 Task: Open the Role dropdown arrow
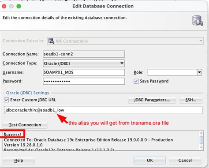click(199, 72)
